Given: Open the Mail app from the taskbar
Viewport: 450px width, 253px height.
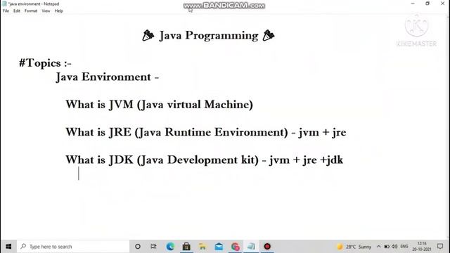Looking at the screenshot, I should point(219,247).
